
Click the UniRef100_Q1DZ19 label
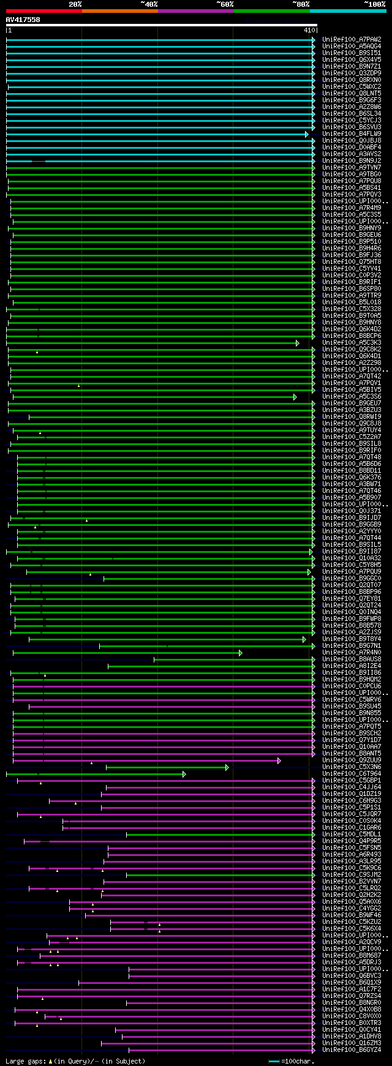tap(352, 794)
